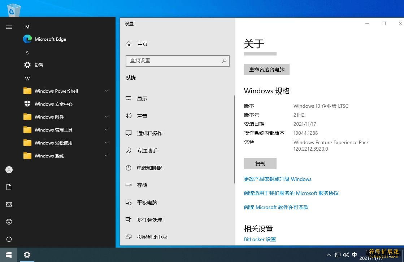Open Display settings in the sidebar
Screen dimensions: 404x262
pos(142,98)
